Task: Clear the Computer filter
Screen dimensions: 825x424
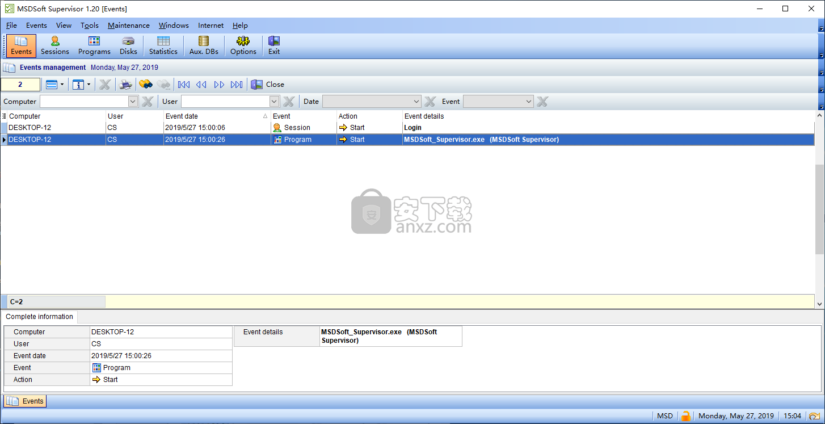Action: (x=148, y=102)
